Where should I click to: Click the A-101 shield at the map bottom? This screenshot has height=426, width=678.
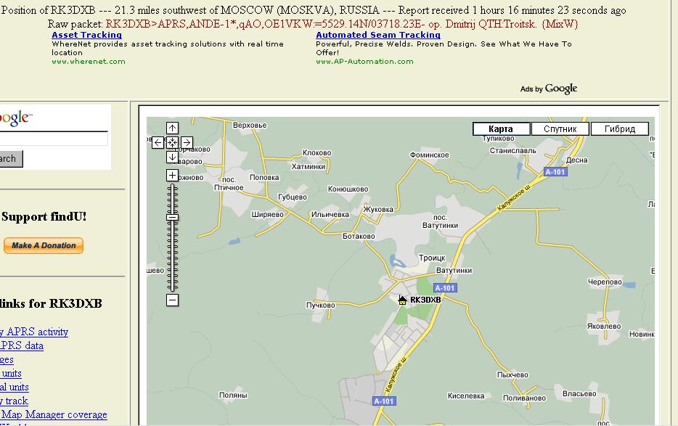[x=384, y=401]
